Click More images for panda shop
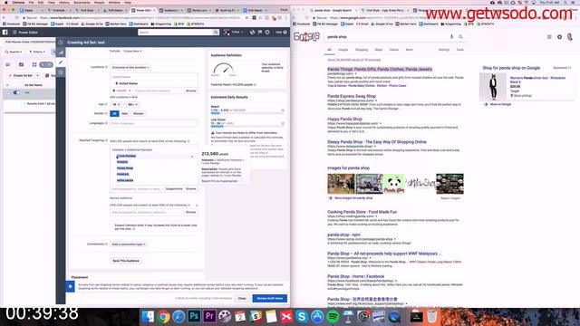580x326 pixels. [x=353, y=198]
